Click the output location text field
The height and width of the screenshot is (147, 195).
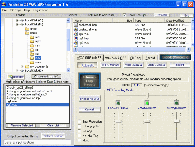click(x=38, y=142)
